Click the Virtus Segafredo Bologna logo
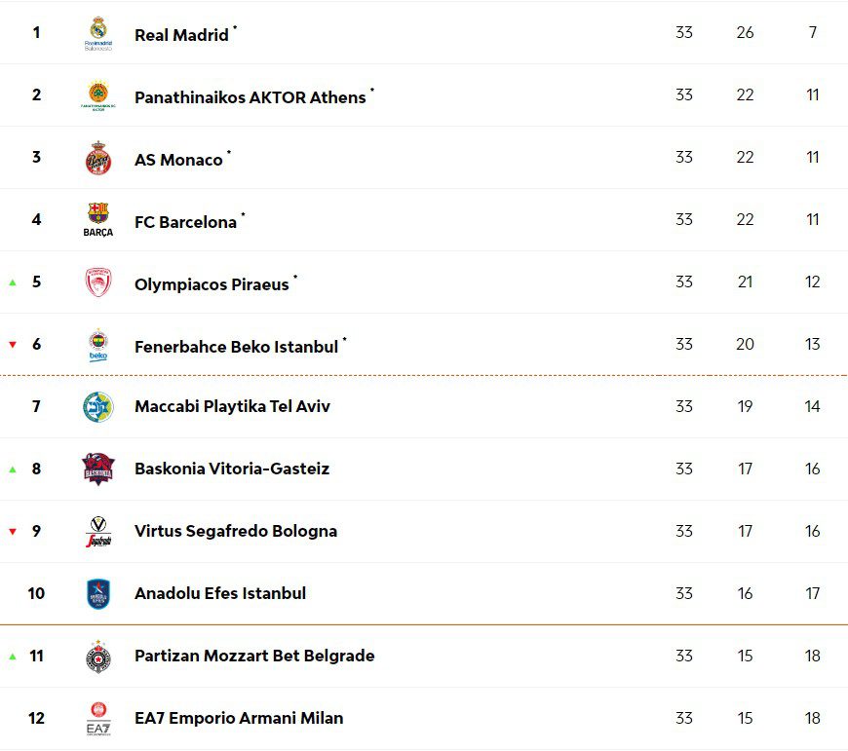This screenshot has width=848, height=751. point(98,532)
